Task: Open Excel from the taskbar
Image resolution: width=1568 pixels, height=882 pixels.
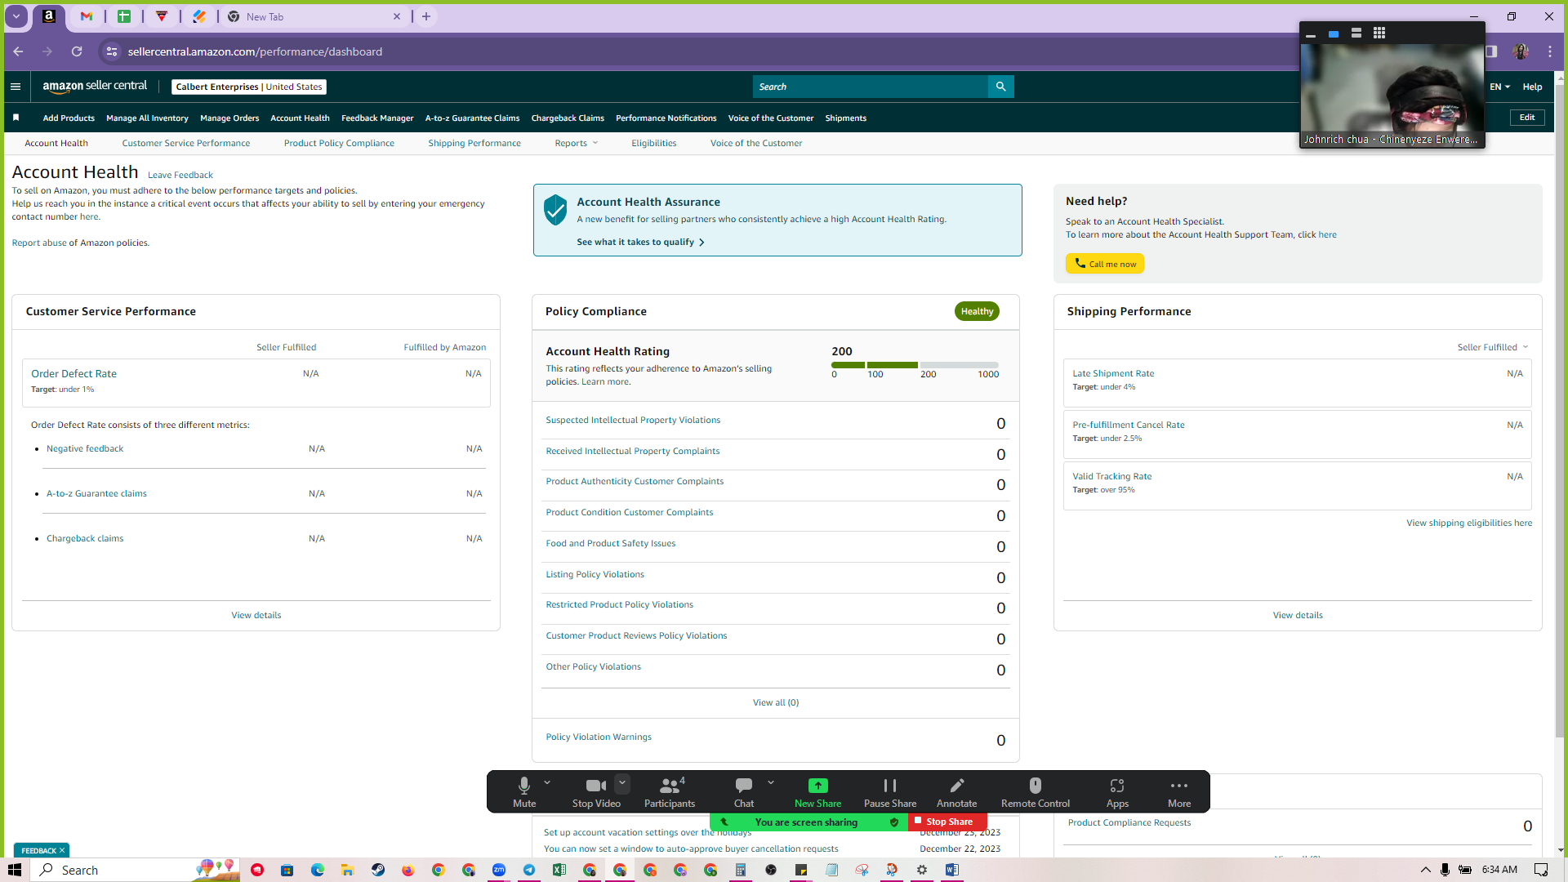Action: pos(559,870)
